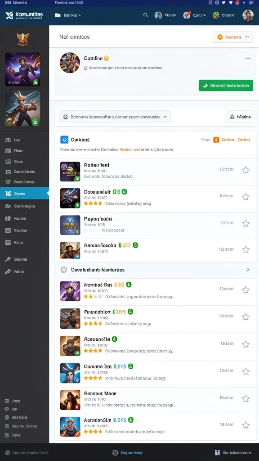Open the folder dropdown menu in top navigation

tap(68, 15)
